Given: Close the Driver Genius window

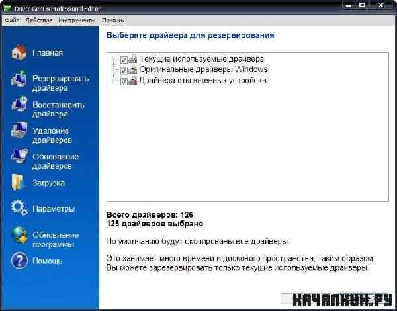Looking at the screenshot, I should (381, 5).
